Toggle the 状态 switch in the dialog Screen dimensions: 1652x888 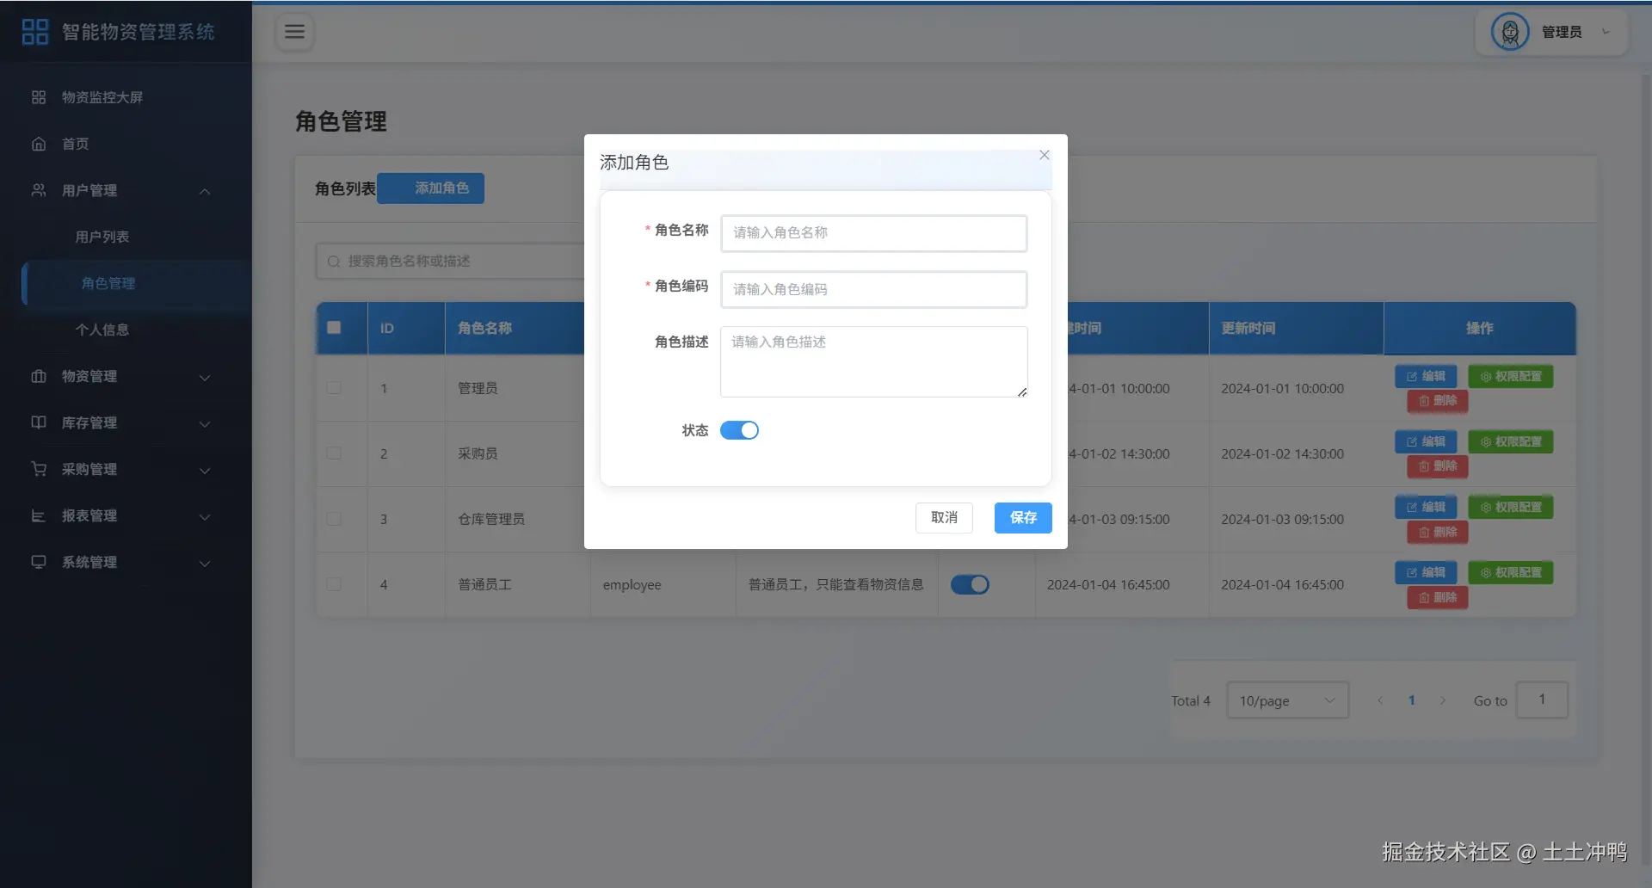click(739, 430)
